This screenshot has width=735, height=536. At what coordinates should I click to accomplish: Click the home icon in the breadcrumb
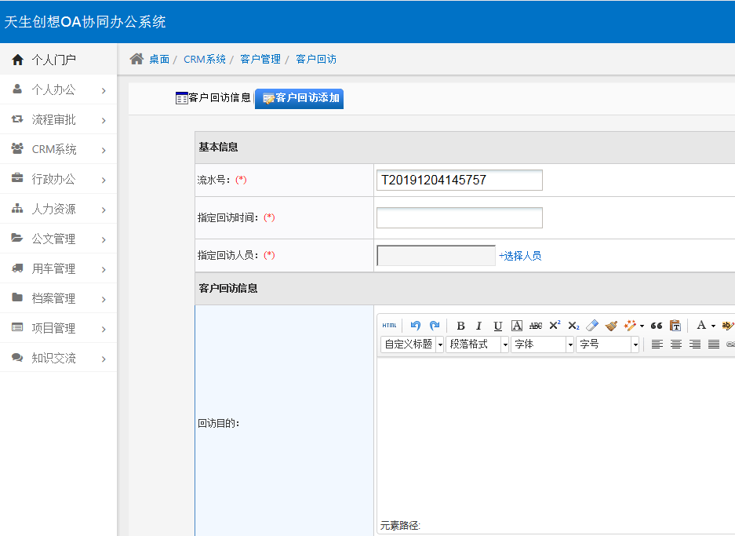(136, 59)
